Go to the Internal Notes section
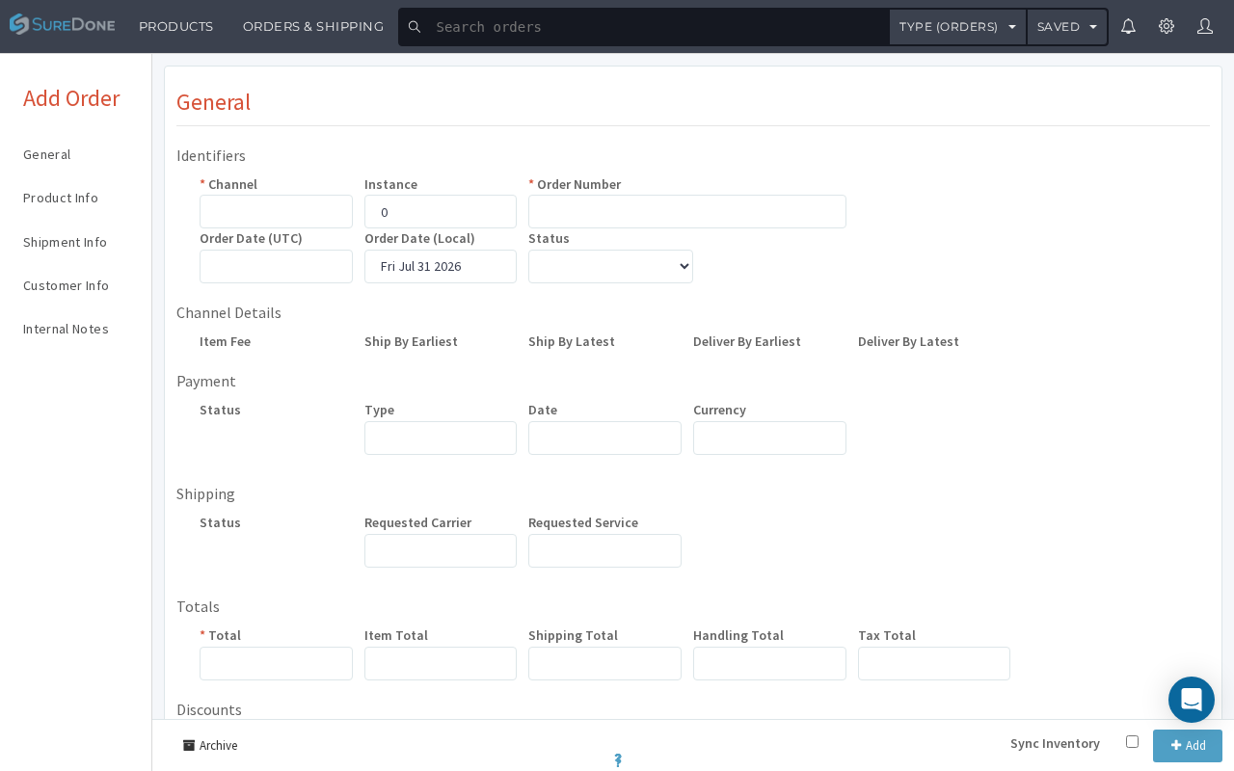The height and width of the screenshot is (771, 1234). click(66, 329)
